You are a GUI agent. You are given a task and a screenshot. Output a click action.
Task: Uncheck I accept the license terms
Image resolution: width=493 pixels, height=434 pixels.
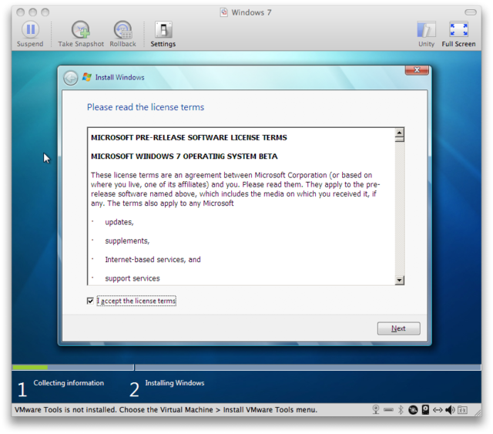tap(90, 301)
